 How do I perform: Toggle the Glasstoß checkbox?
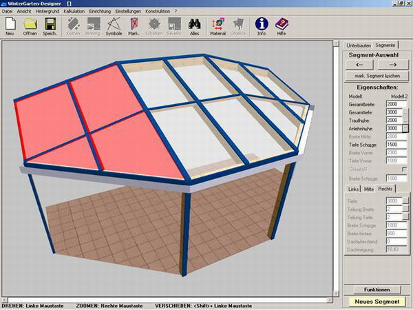pyautogui.click(x=405, y=168)
